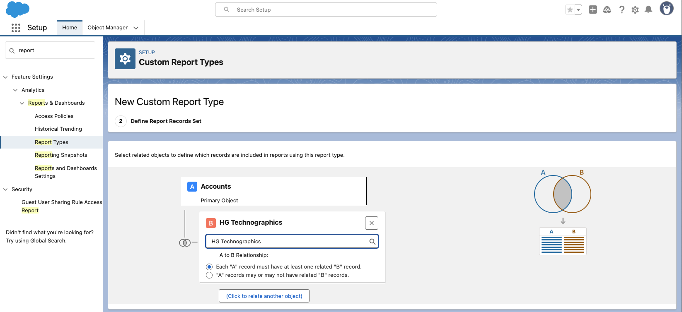The height and width of the screenshot is (312, 682).
Task: Switch to the Object Manager tab
Action: tap(108, 28)
